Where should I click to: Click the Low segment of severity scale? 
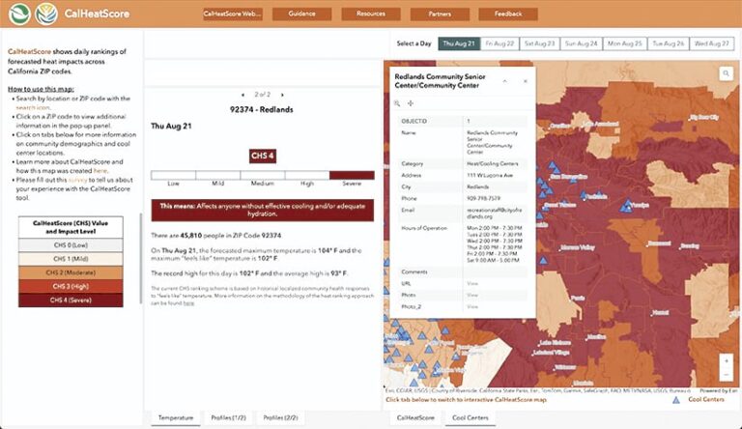173,175
